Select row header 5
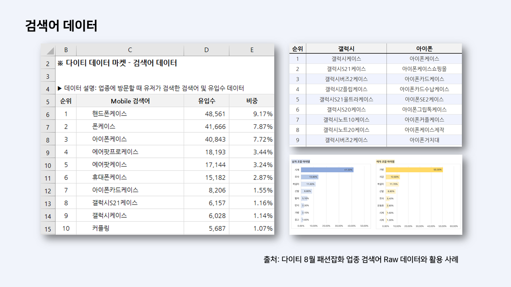 (48, 102)
